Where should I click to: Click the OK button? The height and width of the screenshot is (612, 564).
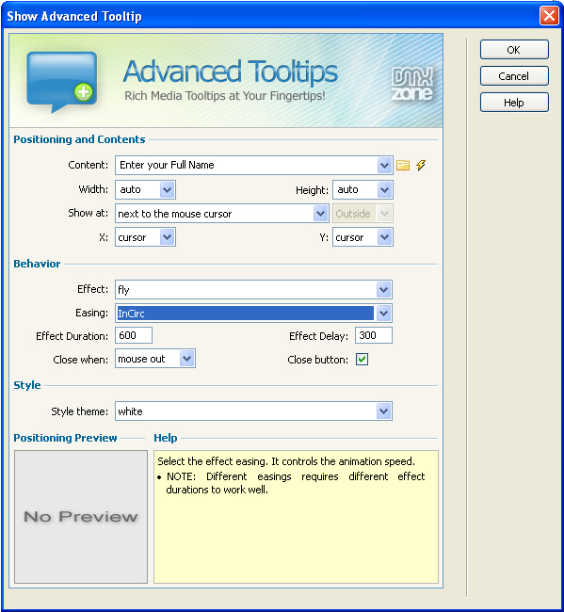point(514,50)
